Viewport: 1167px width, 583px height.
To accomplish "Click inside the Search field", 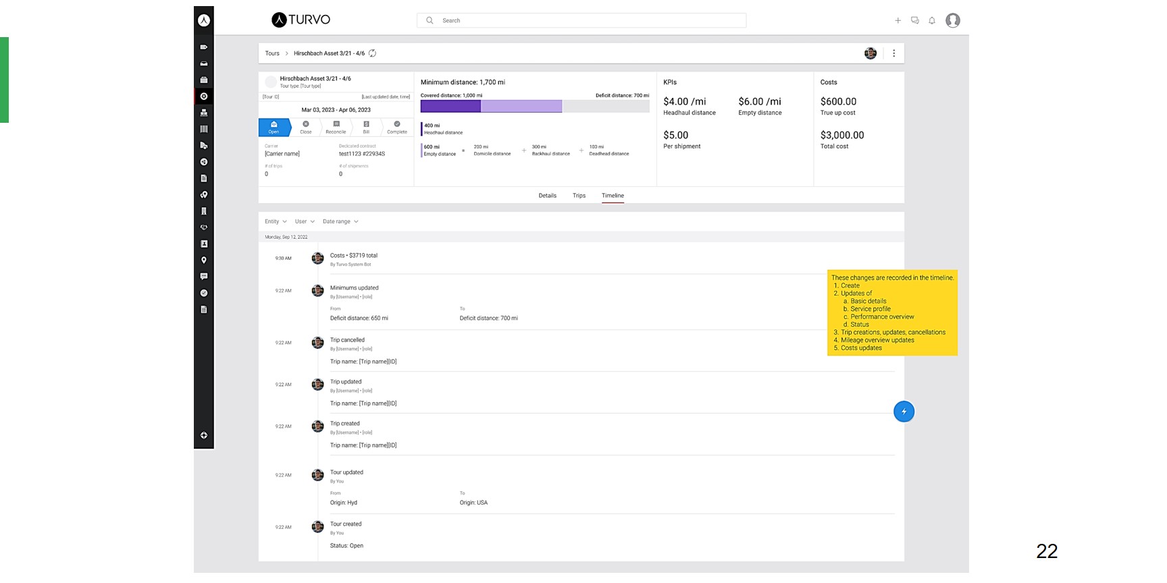I will (x=581, y=20).
